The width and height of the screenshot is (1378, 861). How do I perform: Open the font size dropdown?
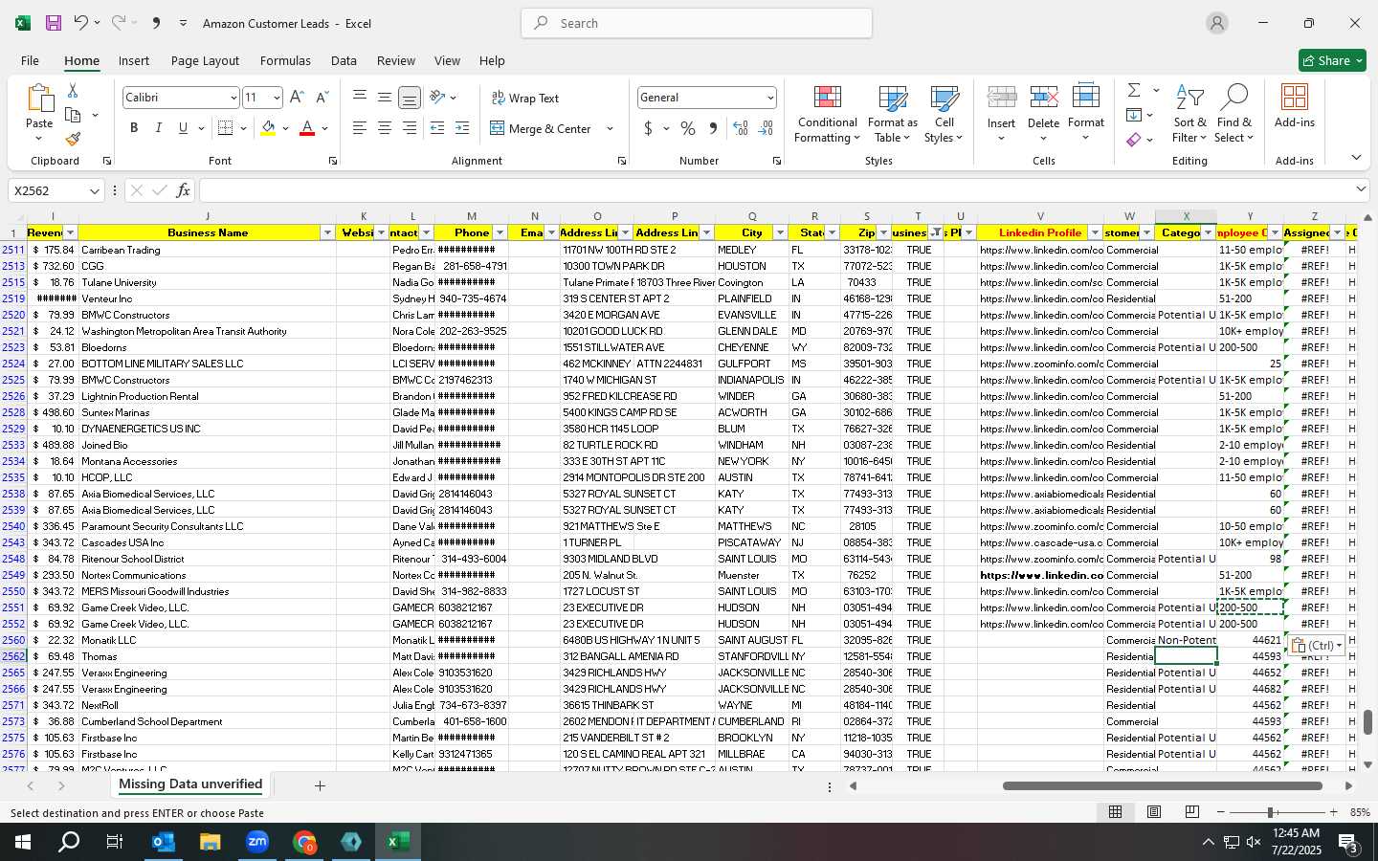(x=277, y=98)
